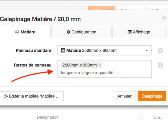The image size is (168, 126).
Task: Click the Imprimer button in toolbar
Action: click(130, 9)
